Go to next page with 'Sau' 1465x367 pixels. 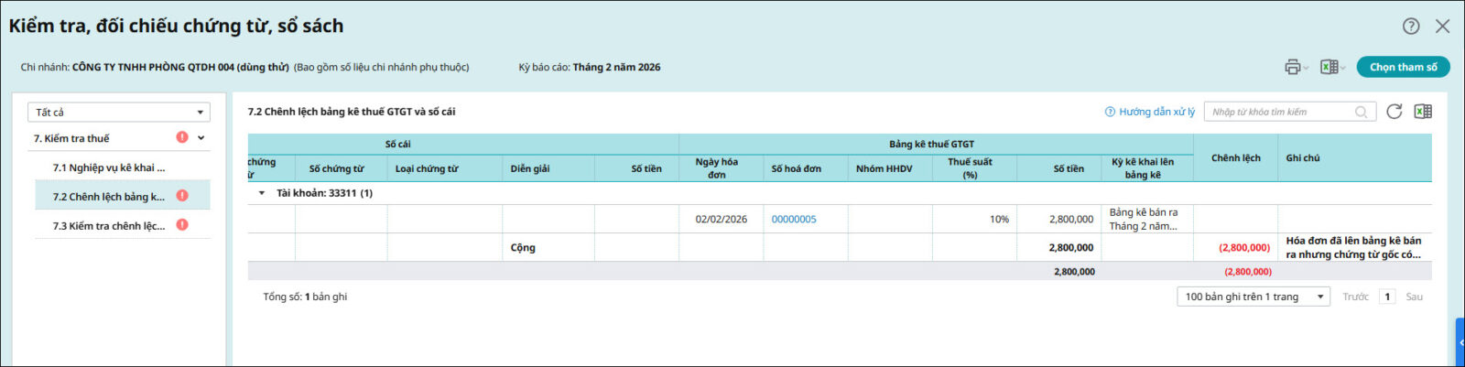(1414, 297)
